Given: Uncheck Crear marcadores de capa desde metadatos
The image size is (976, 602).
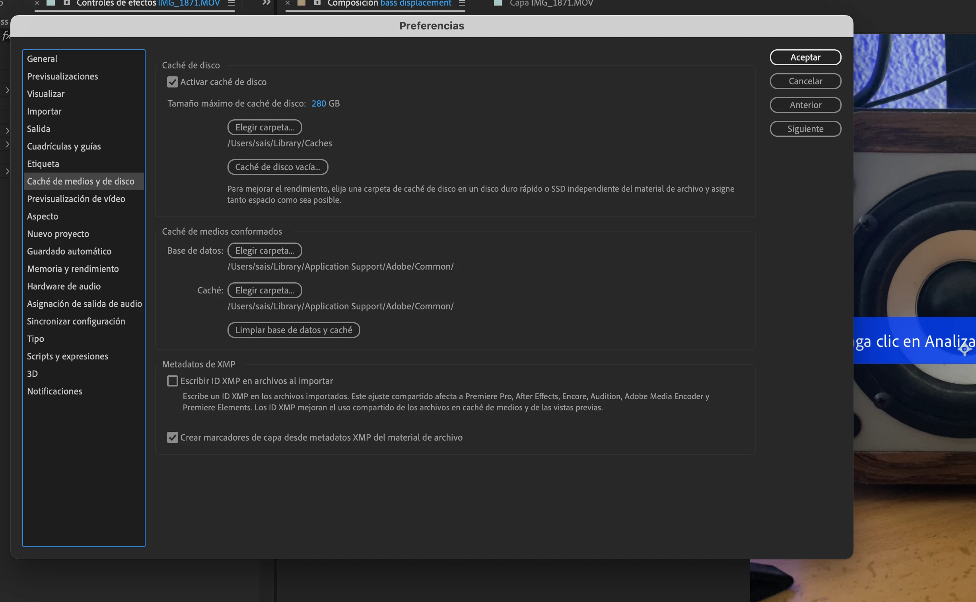Looking at the screenshot, I should (173, 437).
